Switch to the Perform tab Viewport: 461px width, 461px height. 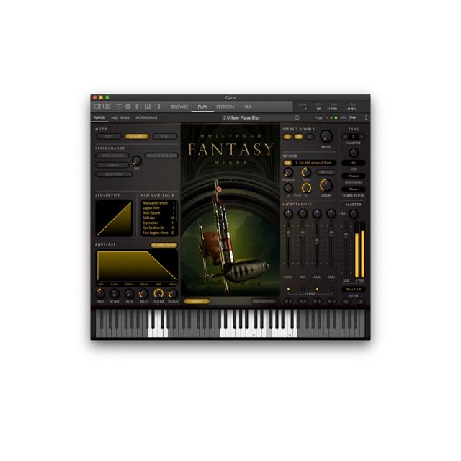coord(225,107)
